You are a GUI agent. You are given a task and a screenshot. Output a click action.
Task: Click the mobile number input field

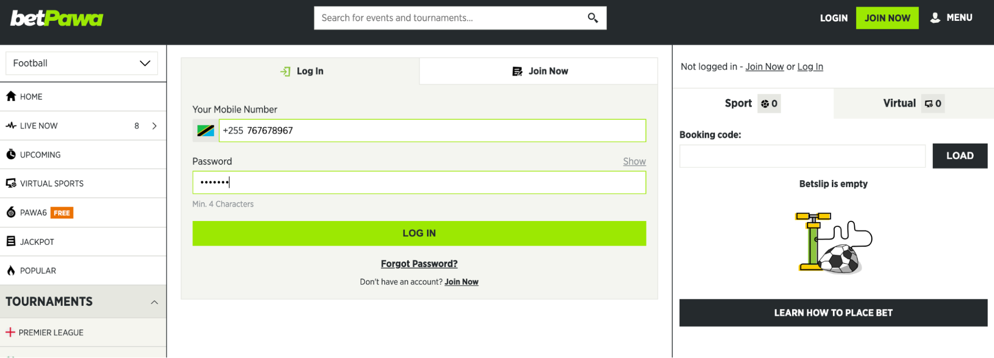coord(433,131)
